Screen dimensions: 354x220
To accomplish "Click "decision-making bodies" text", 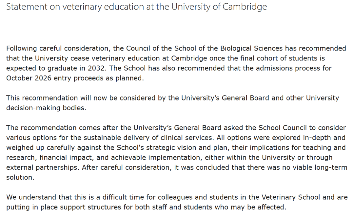I will [x=46, y=108].
